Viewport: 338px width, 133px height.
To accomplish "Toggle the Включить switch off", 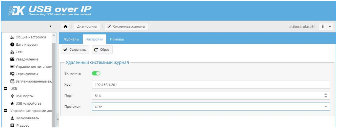I will point(96,73).
